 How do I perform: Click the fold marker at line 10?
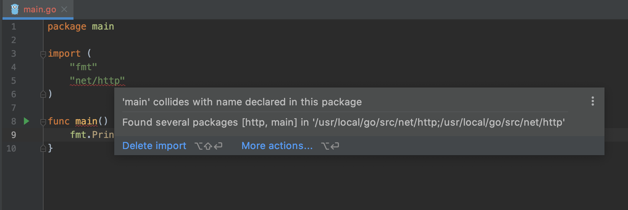coord(43,148)
